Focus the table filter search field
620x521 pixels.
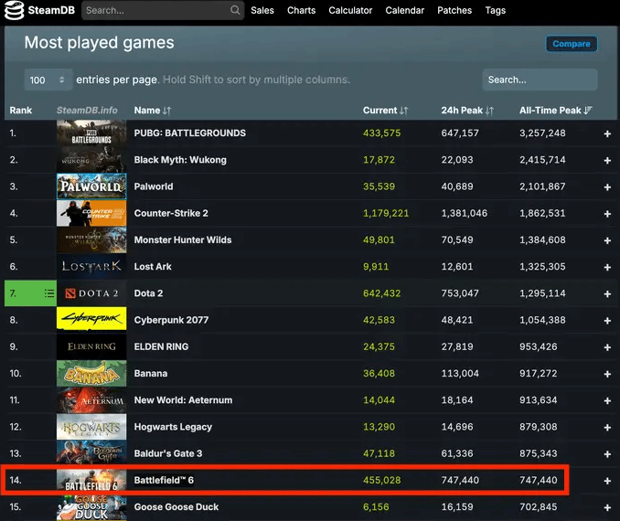coord(540,80)
